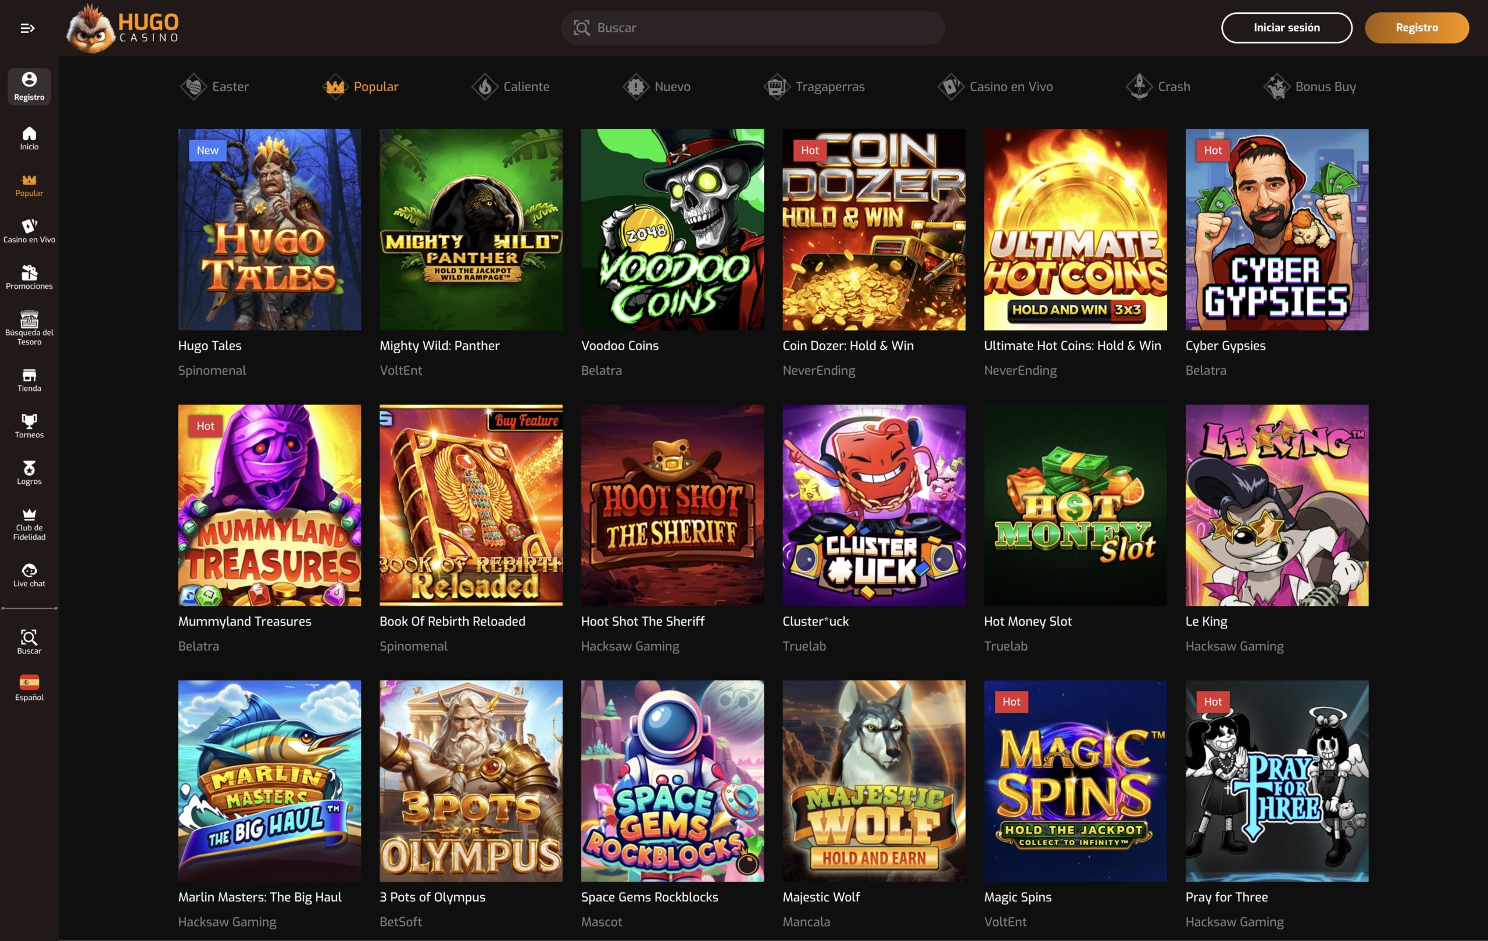
Task: Open Casino en Vivo from the sidebar
Action: (x=28, y=228)
